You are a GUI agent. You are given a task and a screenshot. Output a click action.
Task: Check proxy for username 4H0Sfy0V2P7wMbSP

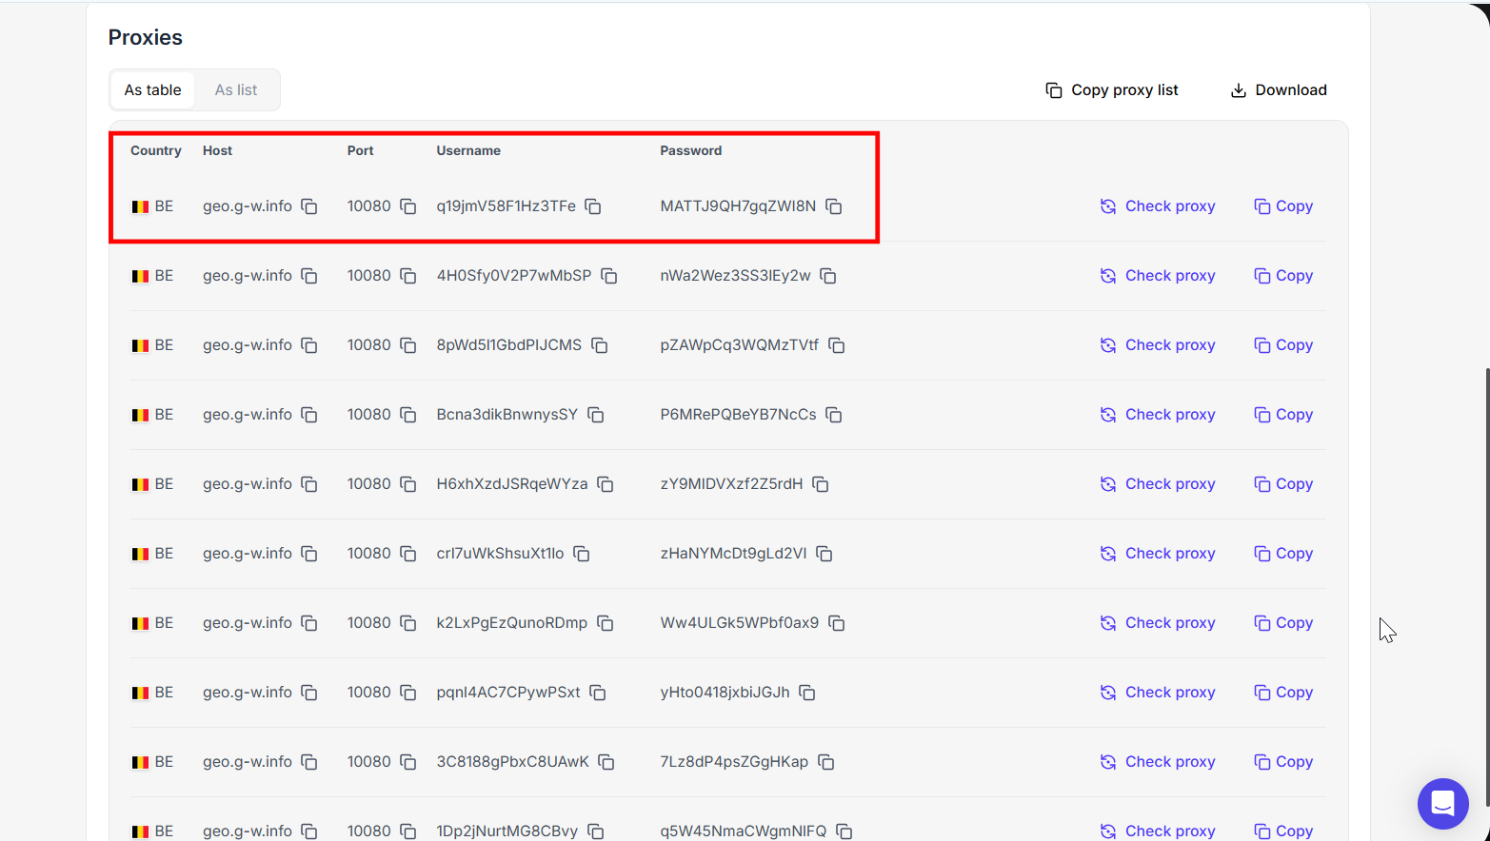pyautogui.click(x=1158, y=276)
